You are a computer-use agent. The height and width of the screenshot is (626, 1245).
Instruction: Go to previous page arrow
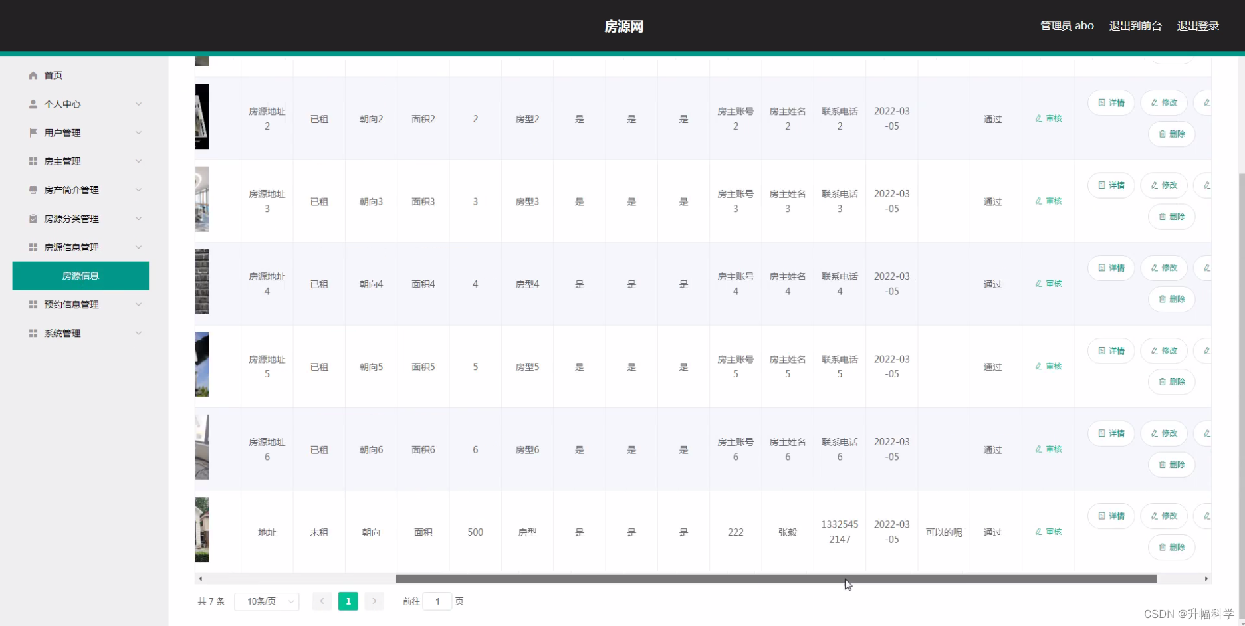322,601
